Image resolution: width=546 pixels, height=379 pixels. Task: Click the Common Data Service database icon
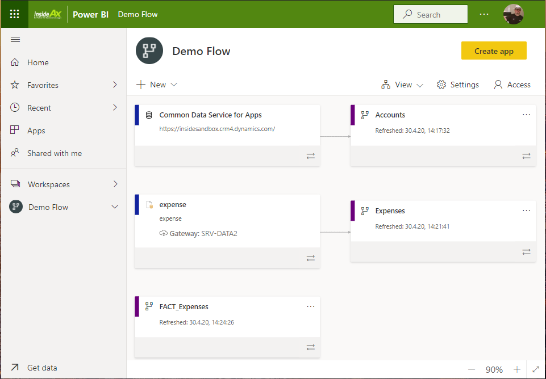click(x=149, y=115)
